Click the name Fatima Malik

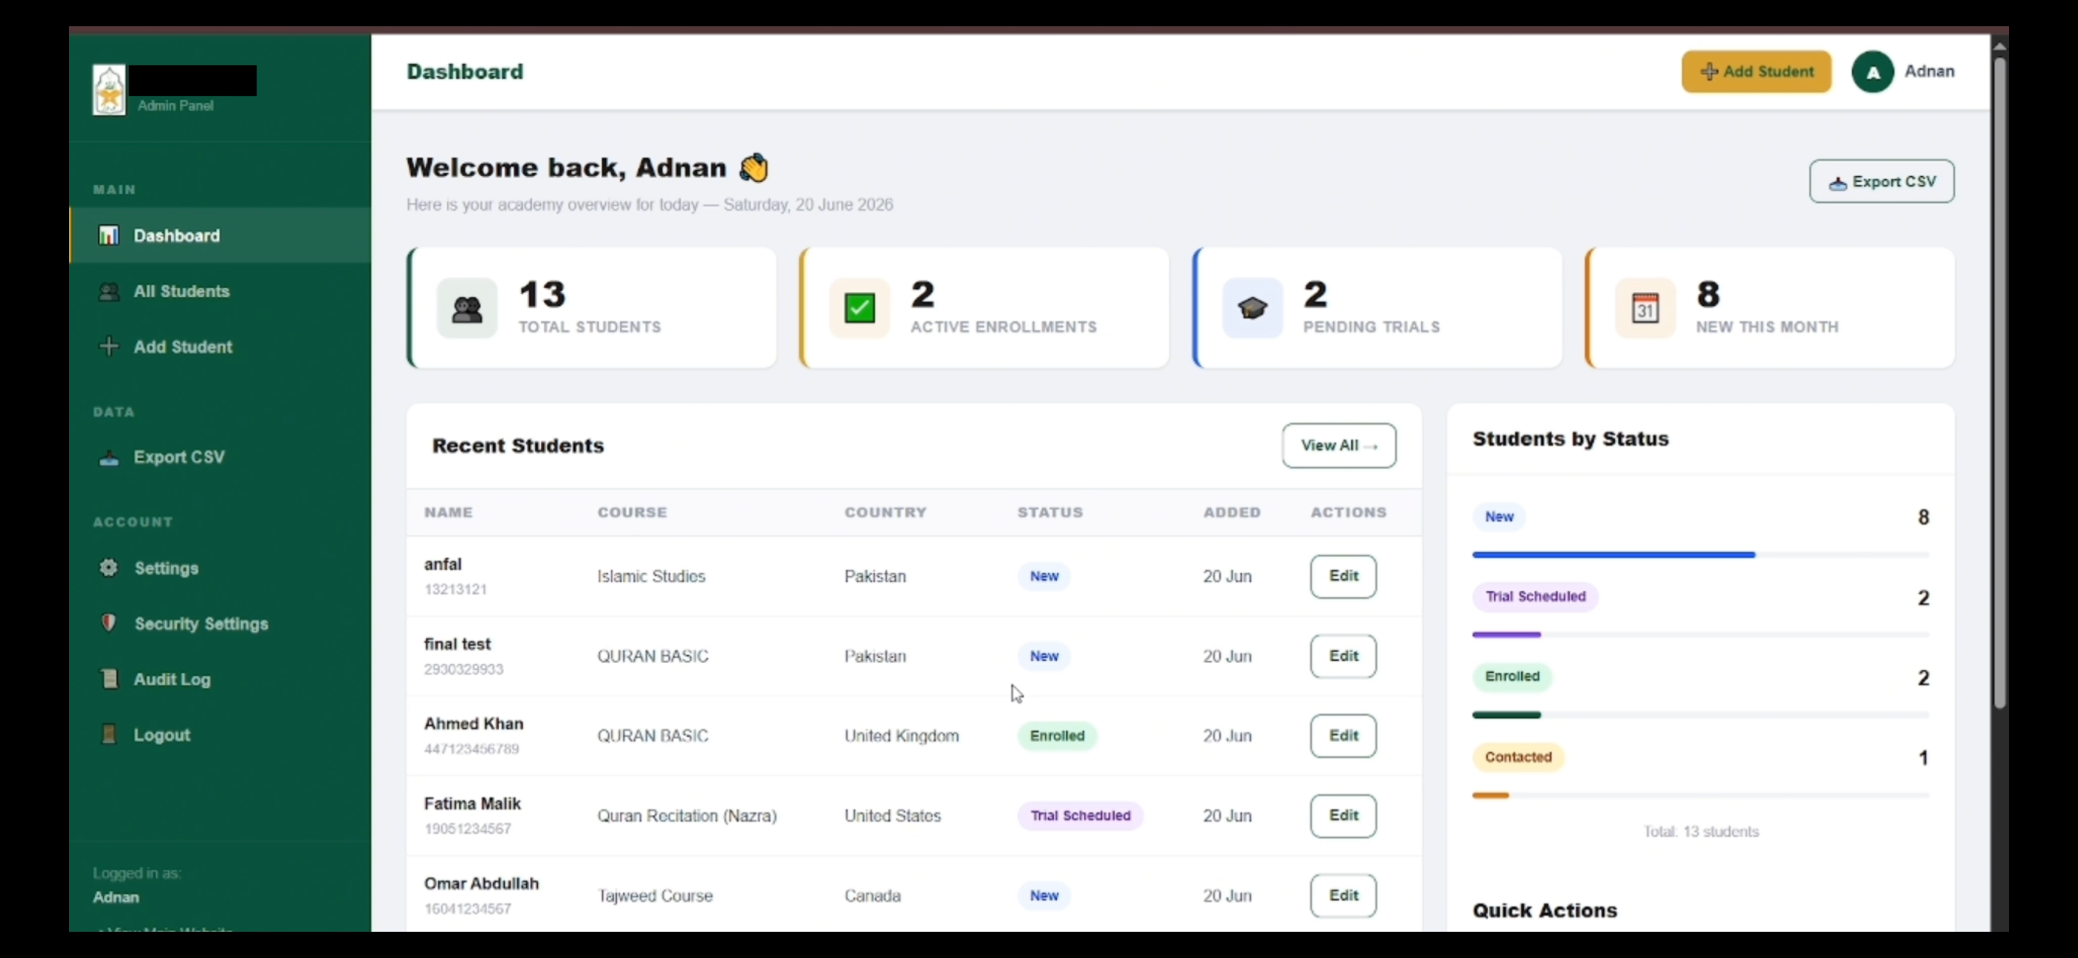(472, 804)
